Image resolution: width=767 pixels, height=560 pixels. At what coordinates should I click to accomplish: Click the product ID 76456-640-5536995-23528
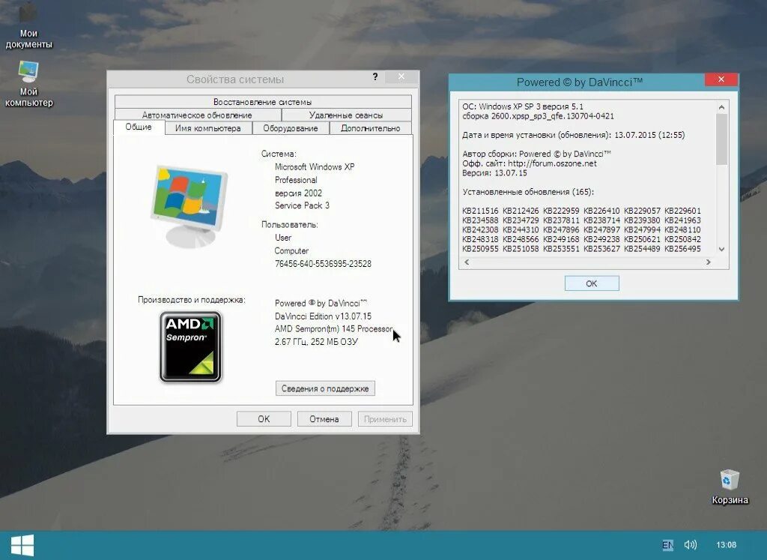tap(323, 264)
